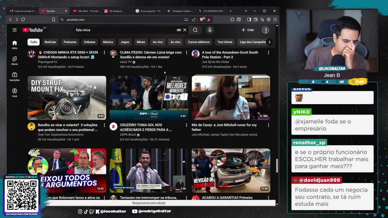Open the Brave Shields lion icon
The width and height of the screenshot is (388, 218).
[x=202, y=19]
